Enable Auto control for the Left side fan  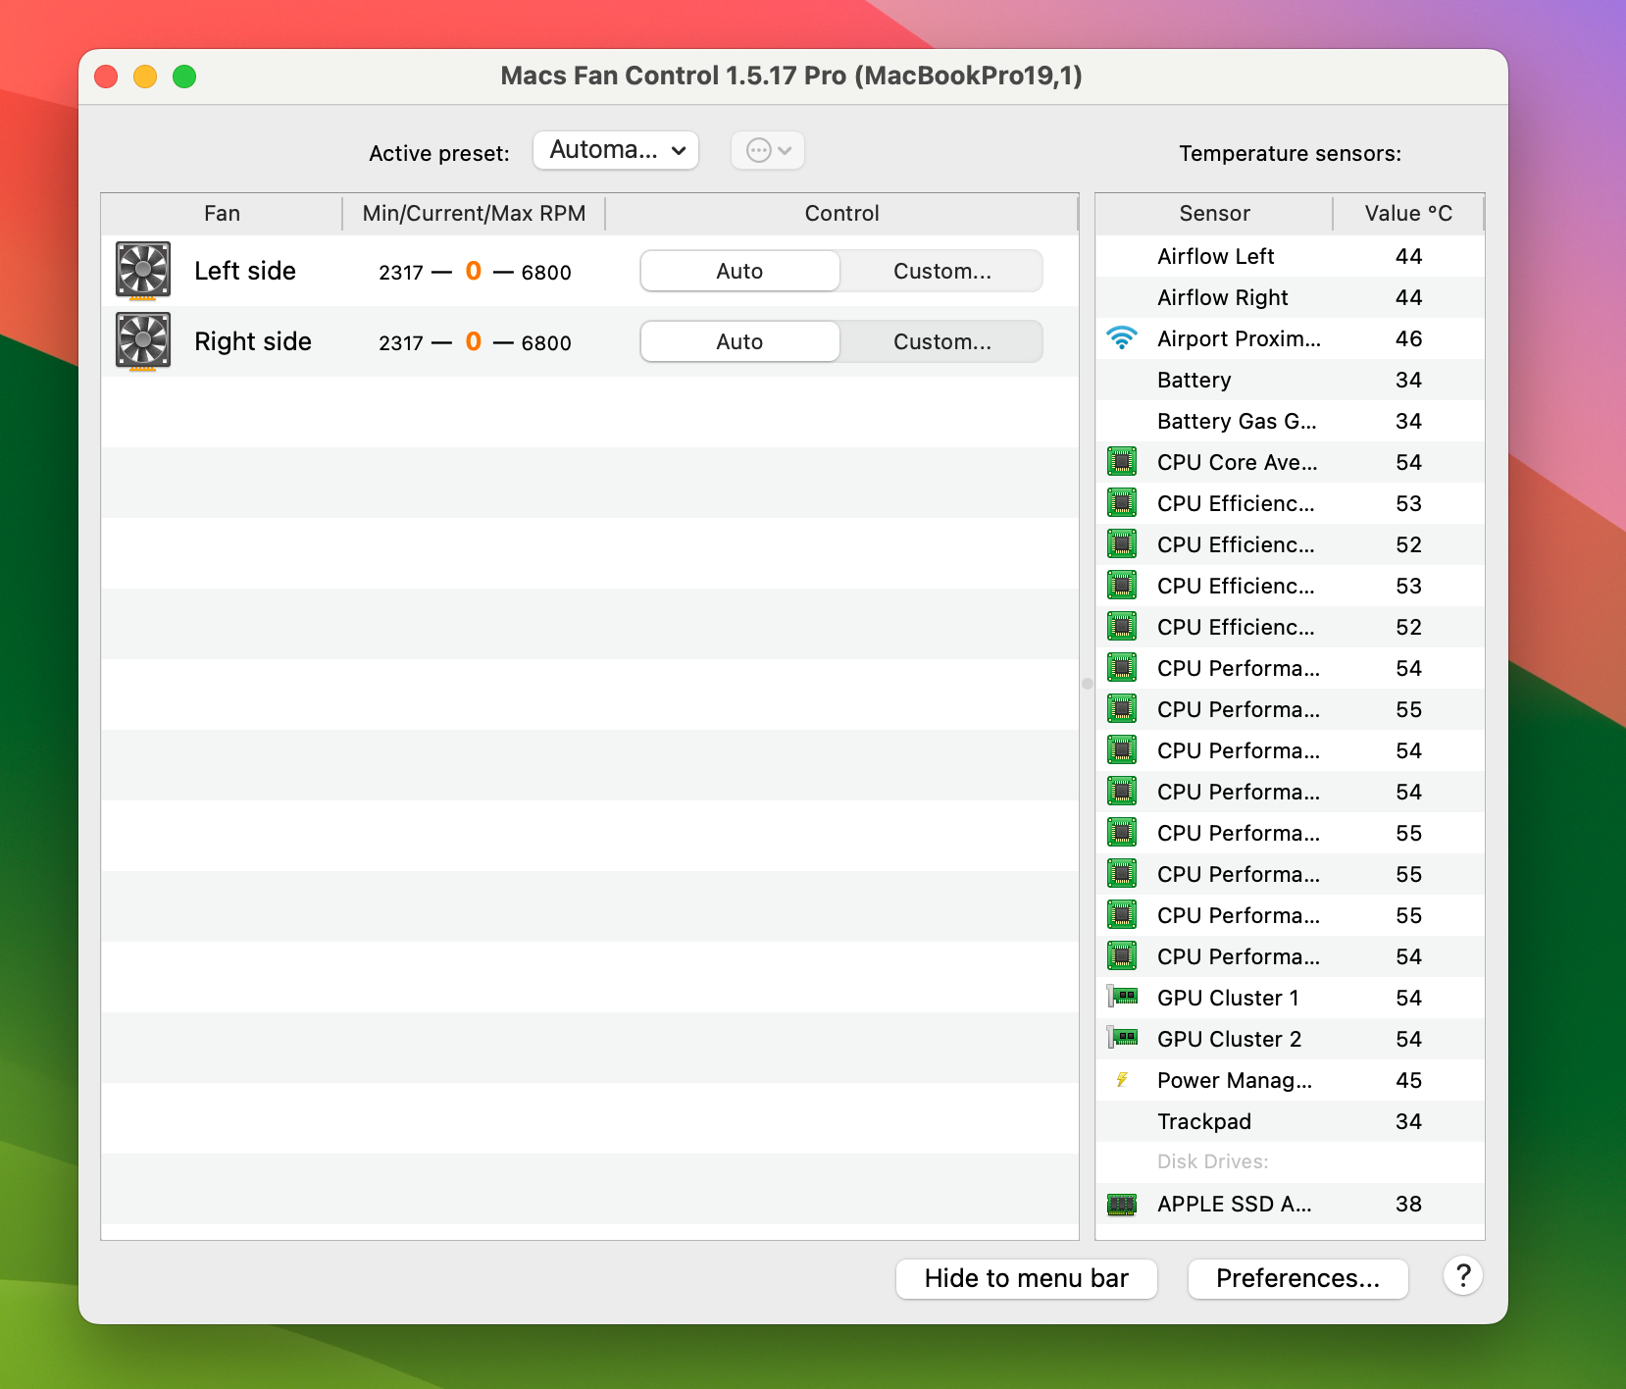(739, 271)
